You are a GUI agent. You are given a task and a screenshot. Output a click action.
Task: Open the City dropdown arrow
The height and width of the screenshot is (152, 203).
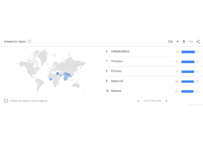tap(178, 42)
